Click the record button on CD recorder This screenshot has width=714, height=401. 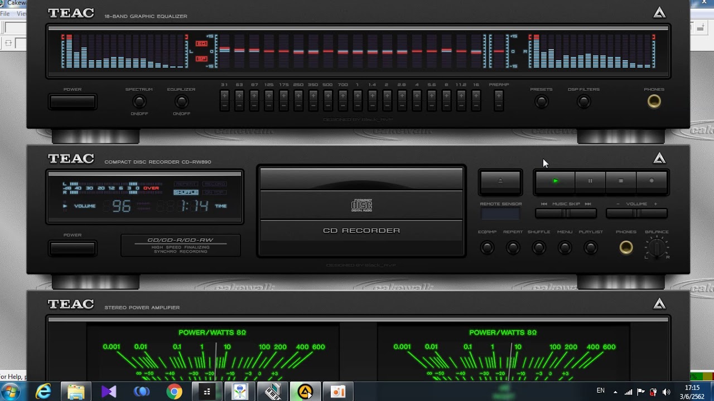pos(652,181)
